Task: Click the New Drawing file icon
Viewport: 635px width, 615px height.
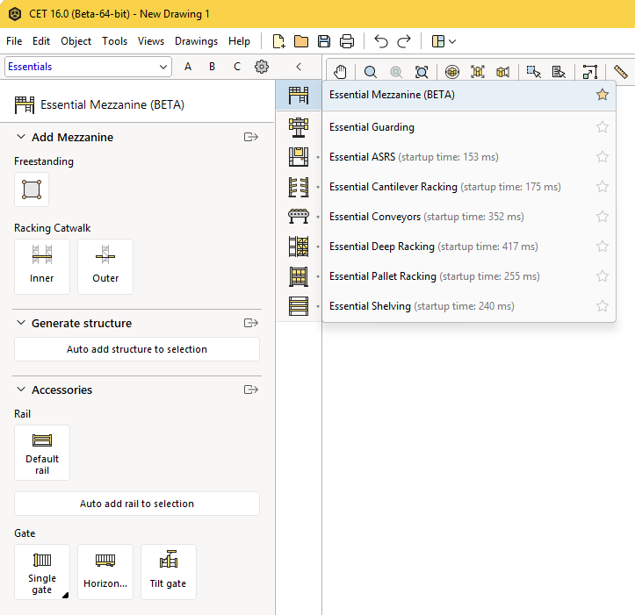Action: pos(278,41)
